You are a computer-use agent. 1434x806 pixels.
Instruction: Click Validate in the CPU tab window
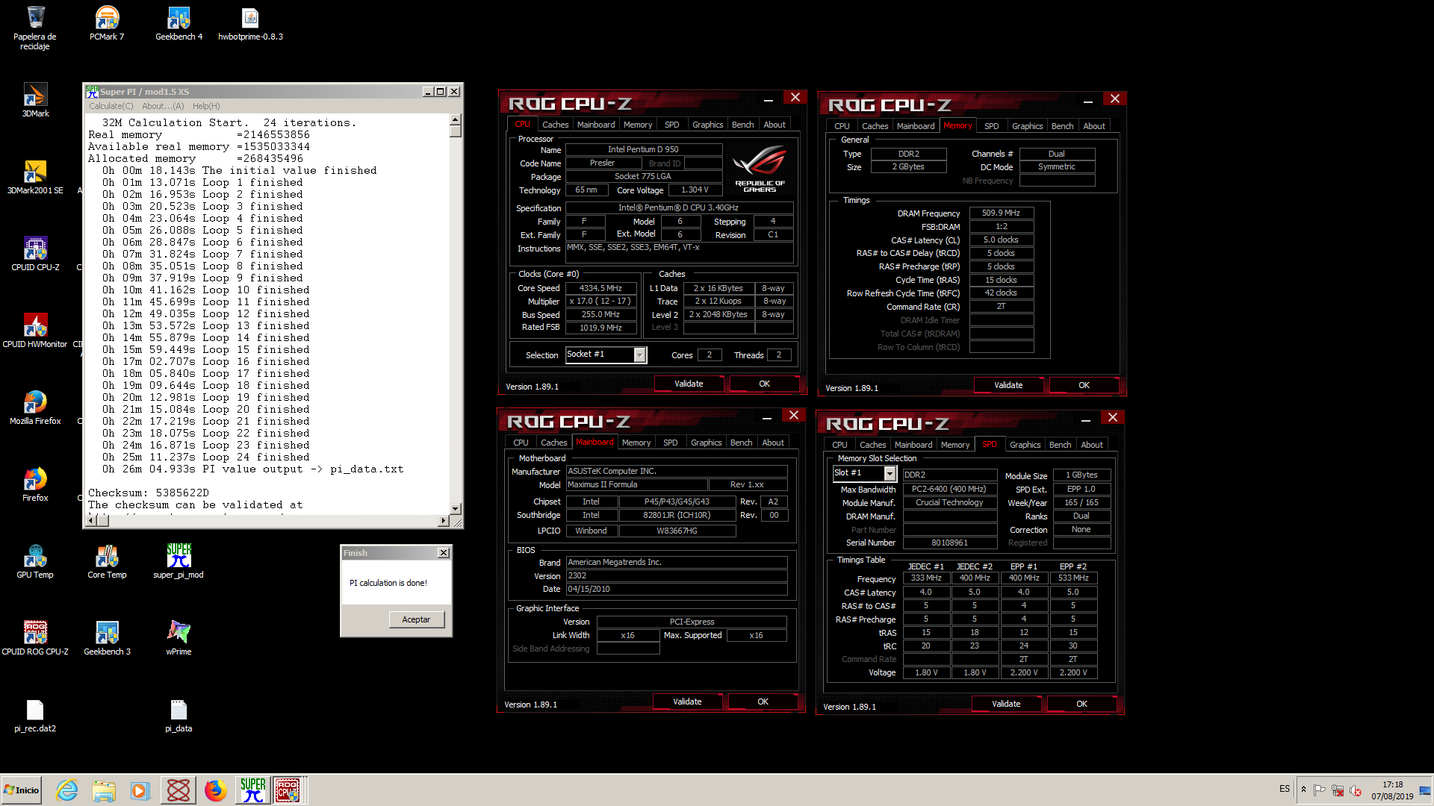tap(689, 384)
